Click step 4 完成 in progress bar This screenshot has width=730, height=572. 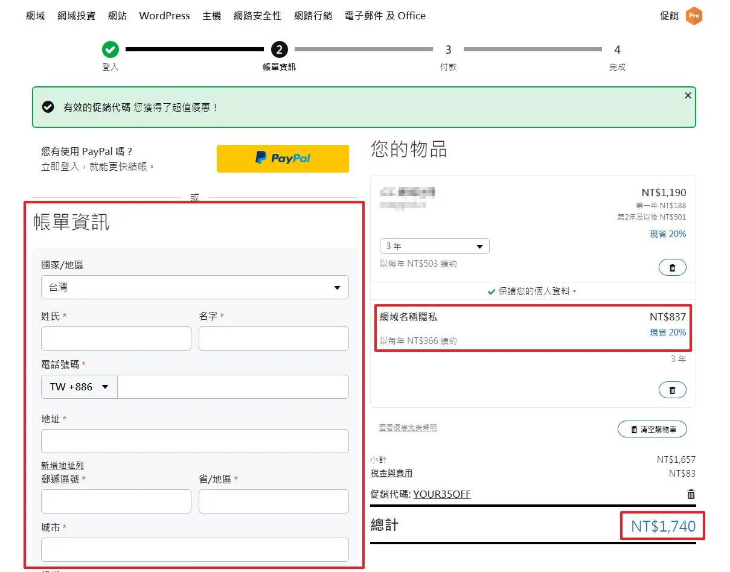617,57
